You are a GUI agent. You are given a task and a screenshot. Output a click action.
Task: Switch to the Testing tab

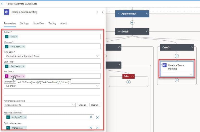point(52,23)
